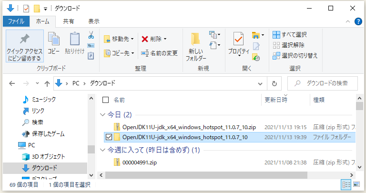
Task: Select 検索 in navigation pane
Action: point(33,122)
